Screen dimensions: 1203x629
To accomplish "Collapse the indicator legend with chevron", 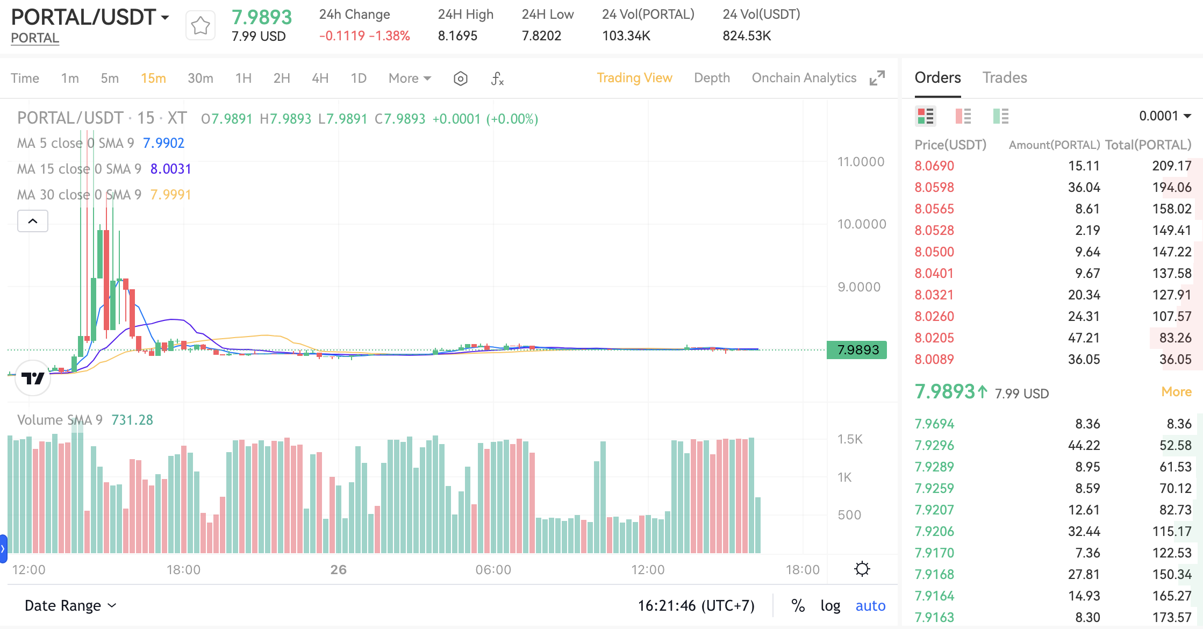I will point(33,221).
